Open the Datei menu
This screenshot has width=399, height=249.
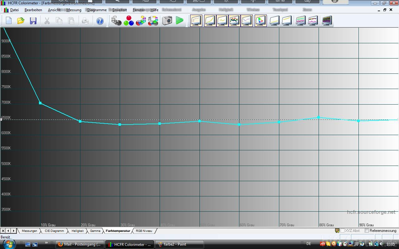pyautogui.click(x=14, y=10)
